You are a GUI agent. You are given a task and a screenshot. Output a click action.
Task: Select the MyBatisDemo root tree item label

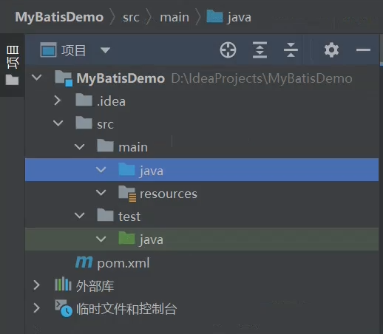tap(121, 78)
